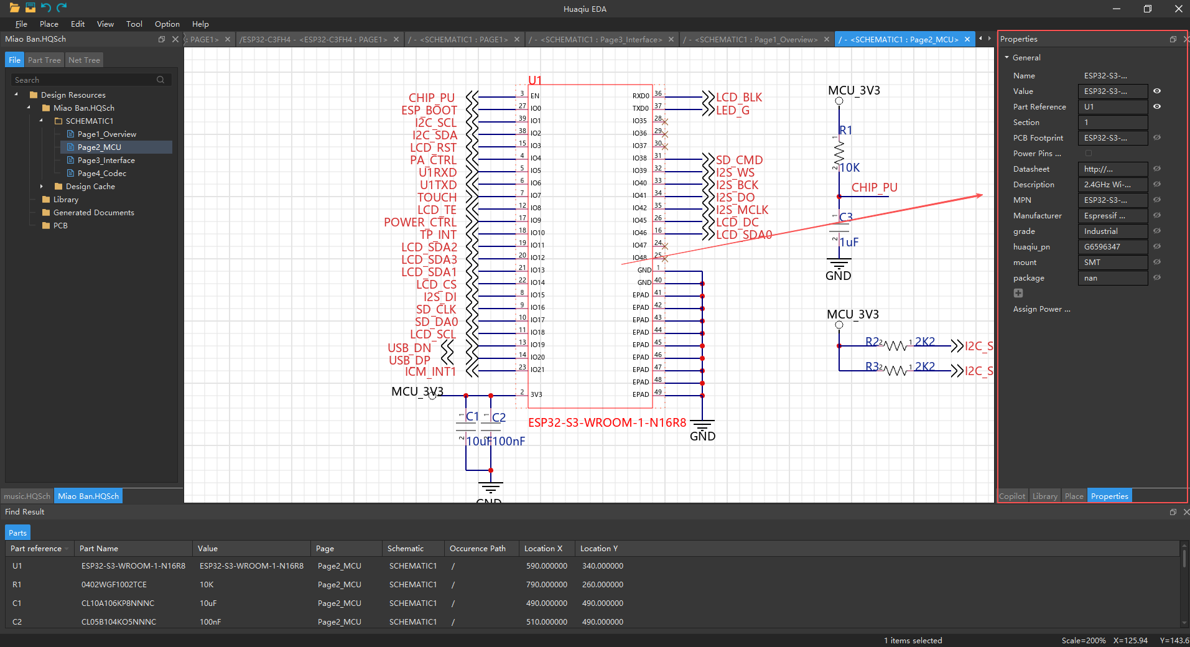Select Page3_Interface in project tree

(106, 160)
